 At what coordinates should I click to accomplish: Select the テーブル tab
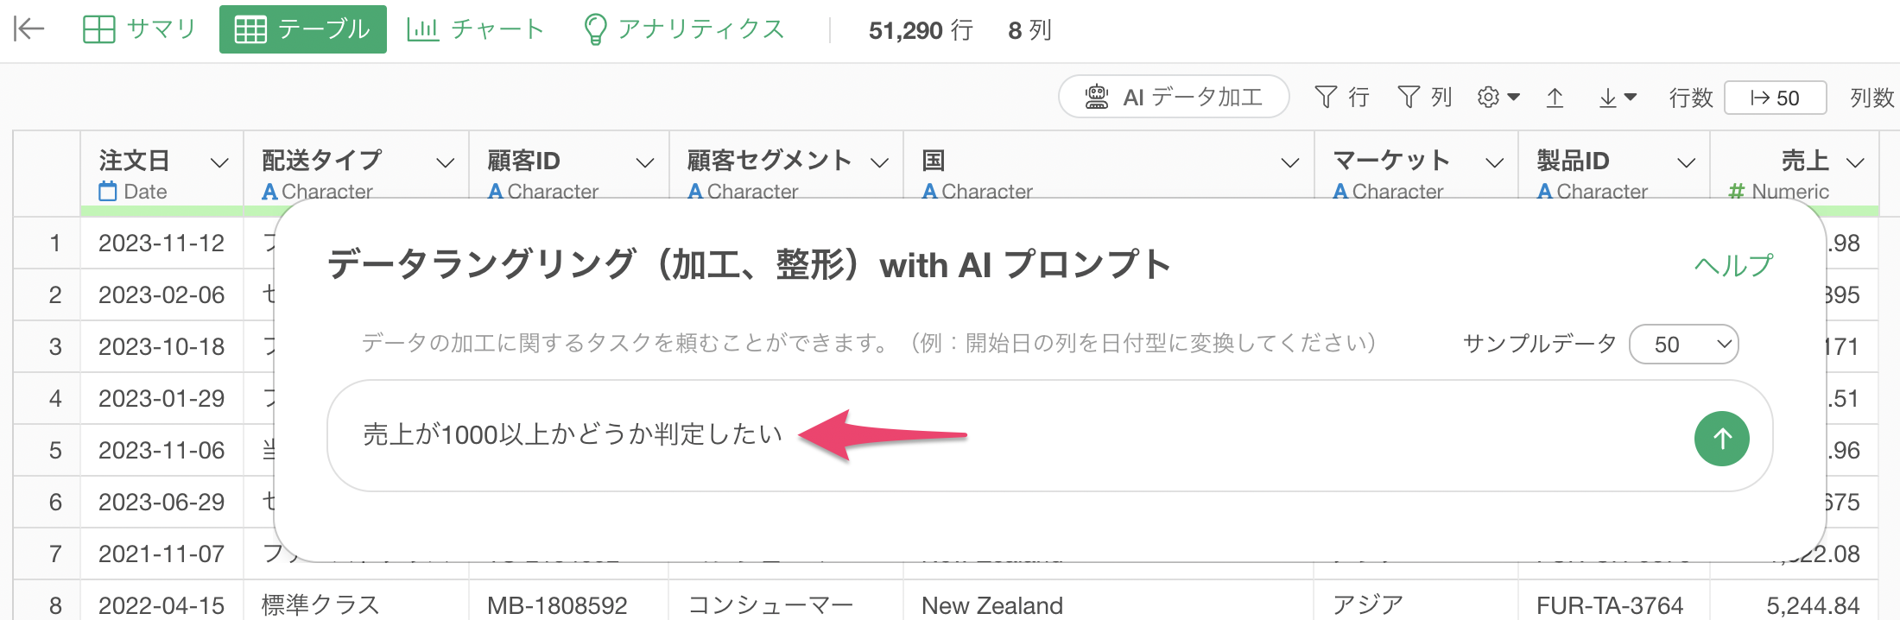click(x=303, y=29)
